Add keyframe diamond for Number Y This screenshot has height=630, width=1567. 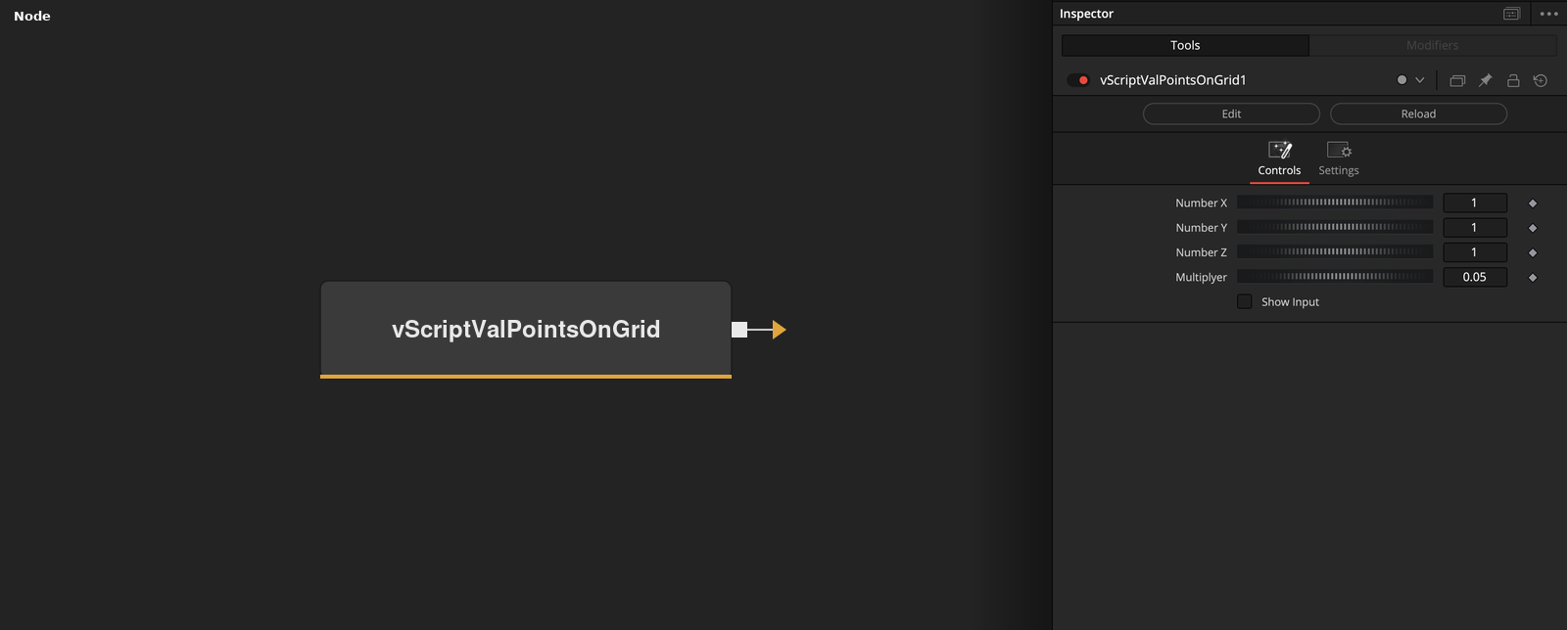click(x=1533, y=228)
